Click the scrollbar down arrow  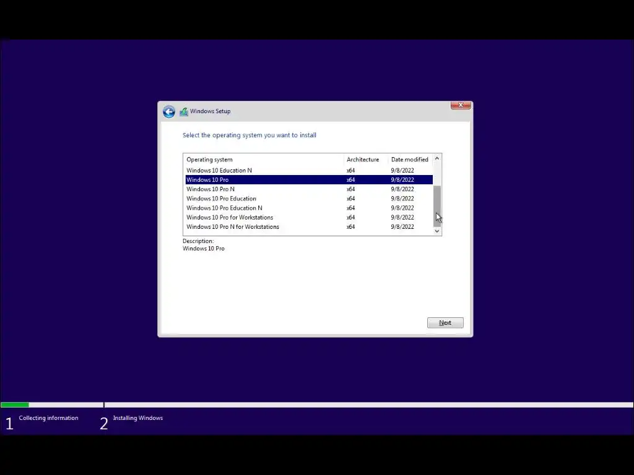pyautogui.click(x=437, y=231)
